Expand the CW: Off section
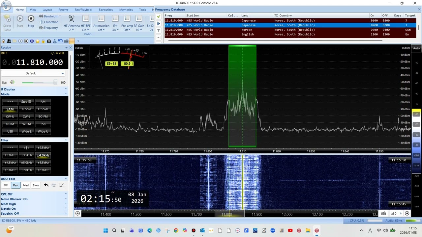This screenshot has height=237, width=422. pos(34,194)
